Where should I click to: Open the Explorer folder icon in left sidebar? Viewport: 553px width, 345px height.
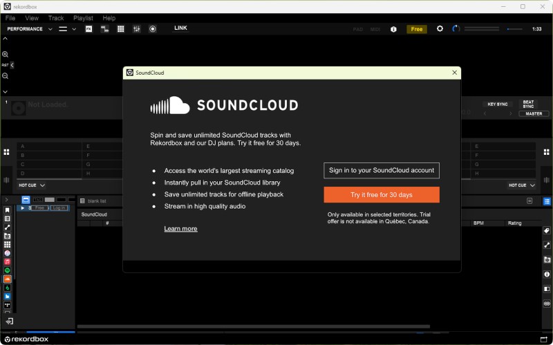click(7, 236)
